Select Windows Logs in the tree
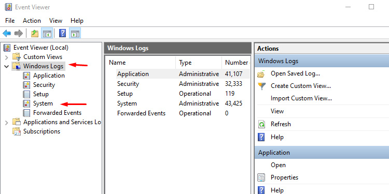The width and height of the screenshot is (389, 194). point(44,66)
